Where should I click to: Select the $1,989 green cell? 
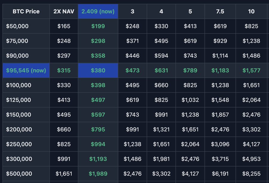(98, 173)
